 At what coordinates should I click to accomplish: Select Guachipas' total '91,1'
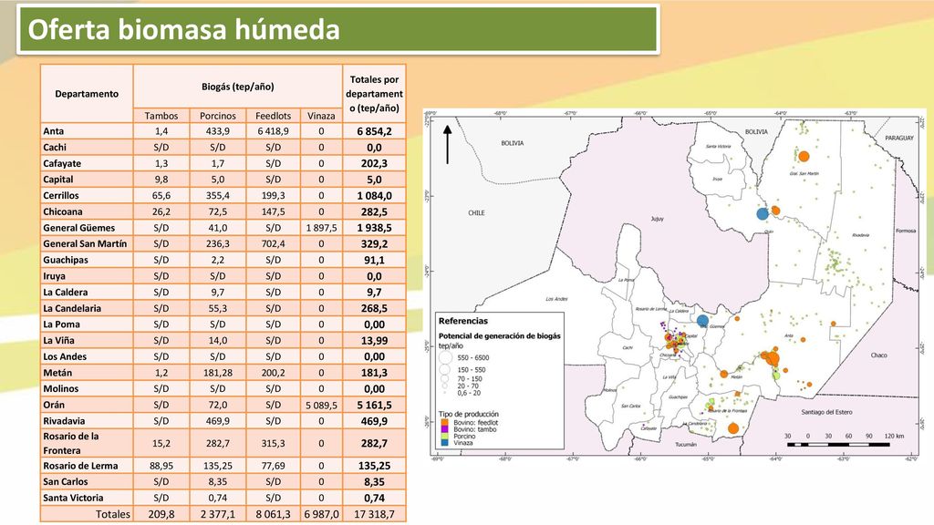374,260
